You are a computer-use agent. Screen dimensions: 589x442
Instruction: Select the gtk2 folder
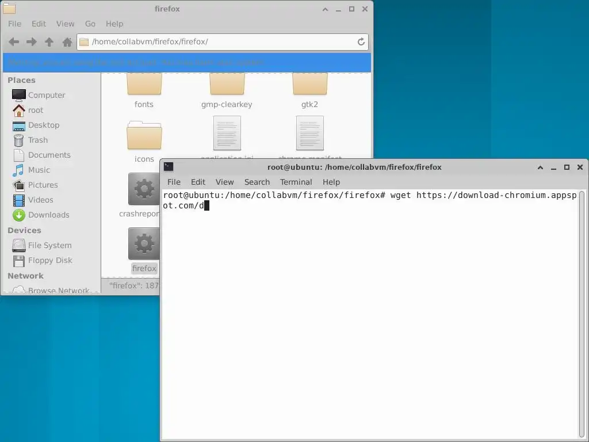point(309,90)
